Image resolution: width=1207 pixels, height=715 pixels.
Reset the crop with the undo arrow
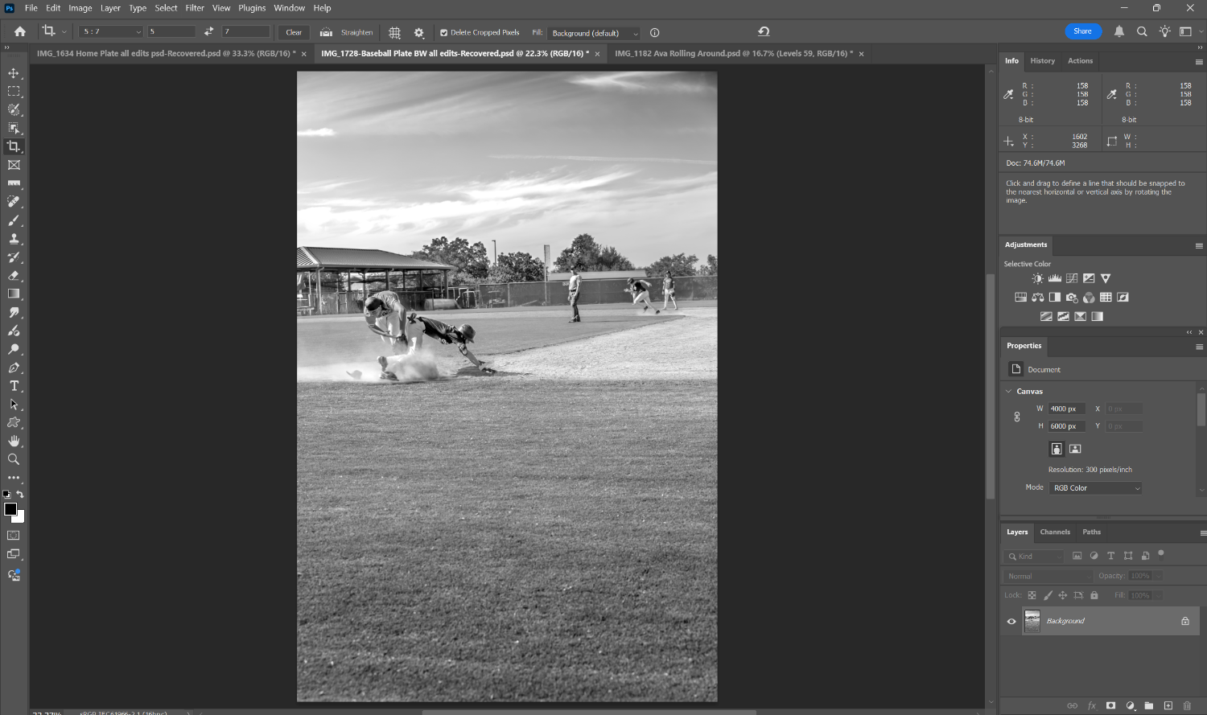(x=764, y=31)
